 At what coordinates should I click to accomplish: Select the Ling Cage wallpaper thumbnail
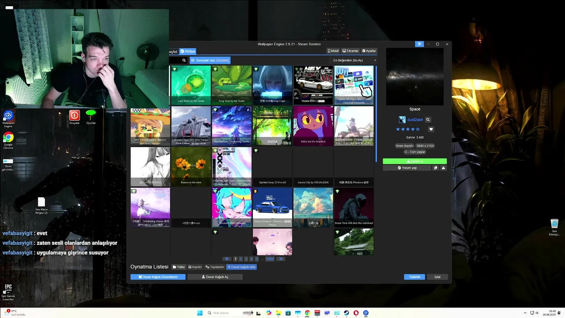[x=272, y=85]
